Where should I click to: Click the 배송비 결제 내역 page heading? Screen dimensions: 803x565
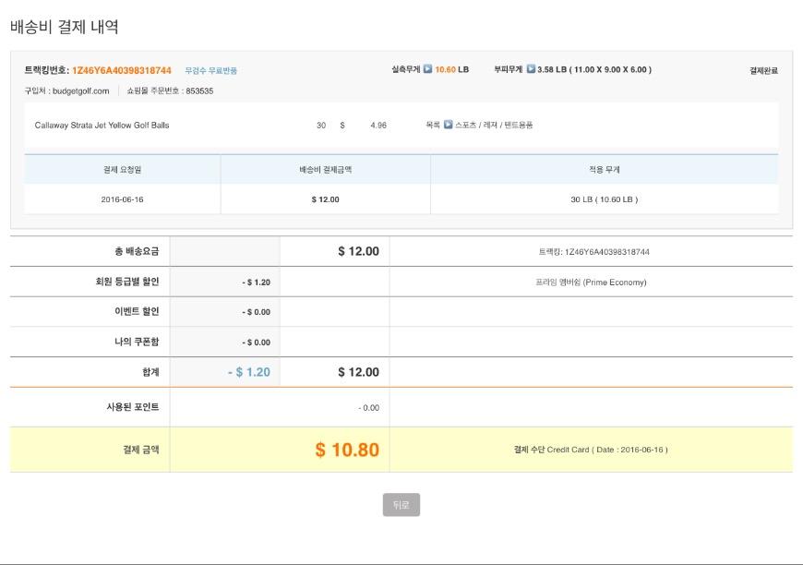click(65, 27)
